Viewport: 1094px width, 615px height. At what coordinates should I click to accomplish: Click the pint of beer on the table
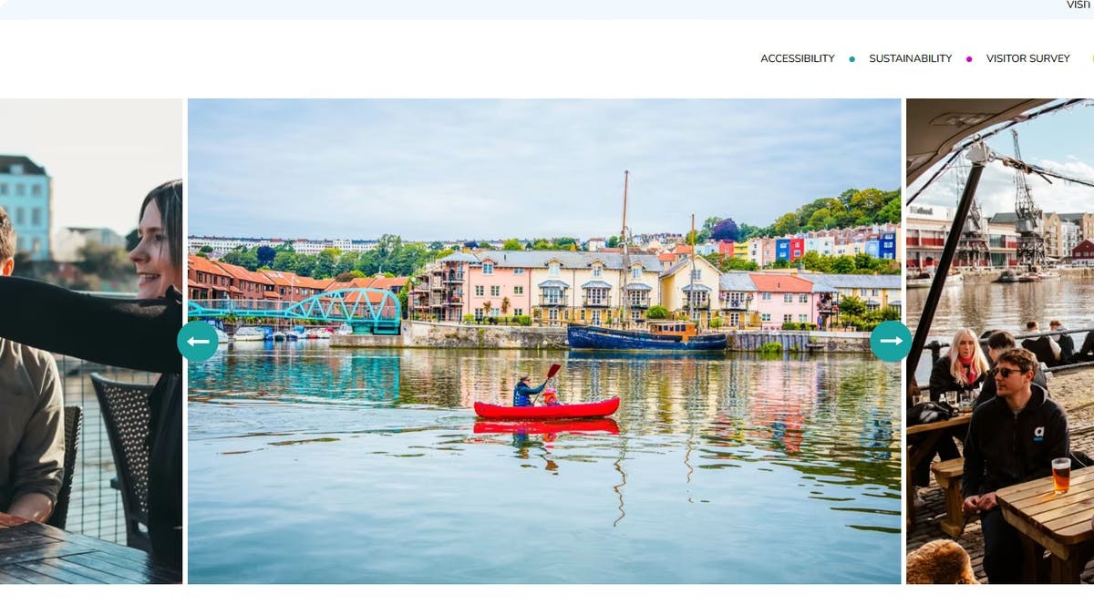pyautogui.click(x=1061, y=475)
